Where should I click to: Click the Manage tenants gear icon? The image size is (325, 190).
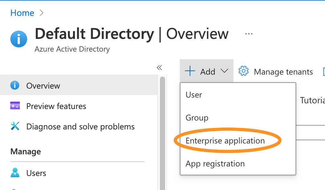pos(244,71)
